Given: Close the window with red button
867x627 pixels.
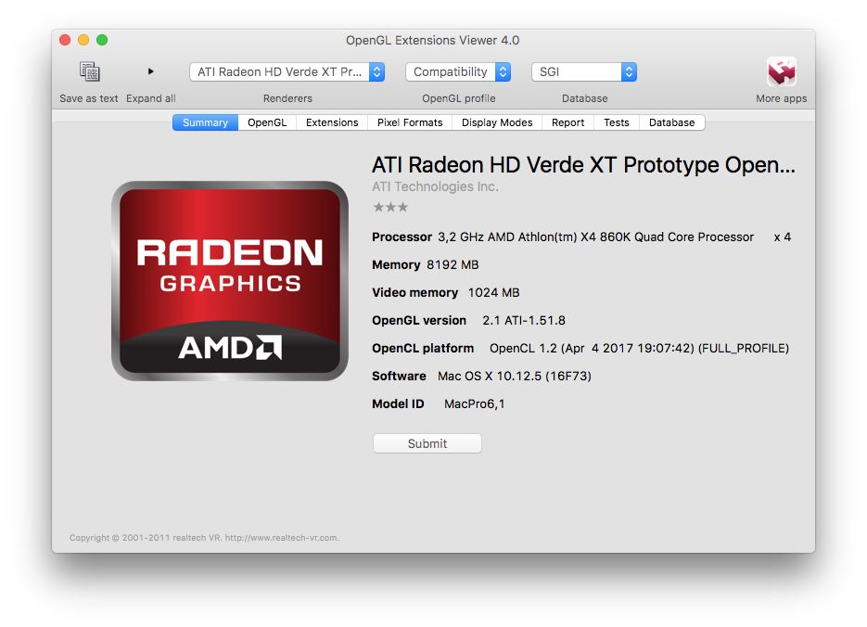Looking at the screenshot, I should 65,40.
